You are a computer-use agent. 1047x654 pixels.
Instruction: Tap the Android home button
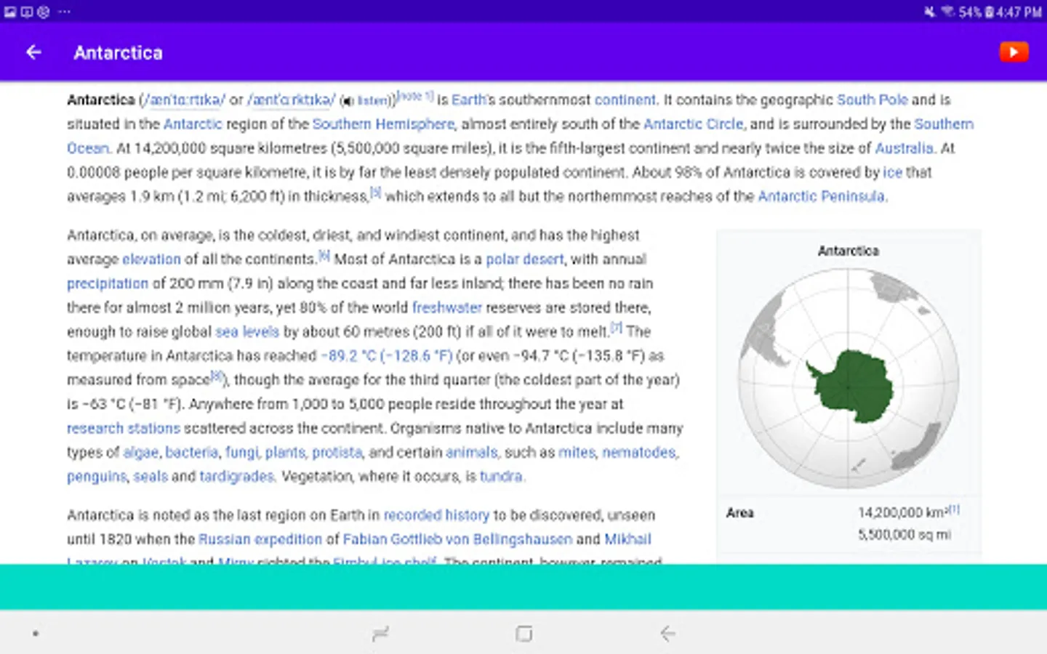click(523, 634)
